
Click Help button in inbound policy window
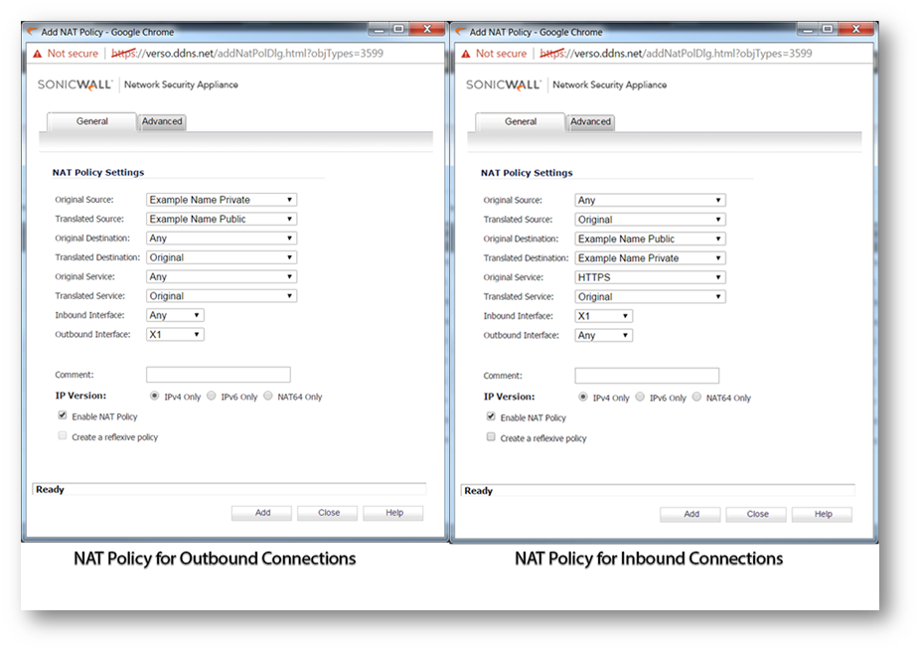(x=823, y=514)
